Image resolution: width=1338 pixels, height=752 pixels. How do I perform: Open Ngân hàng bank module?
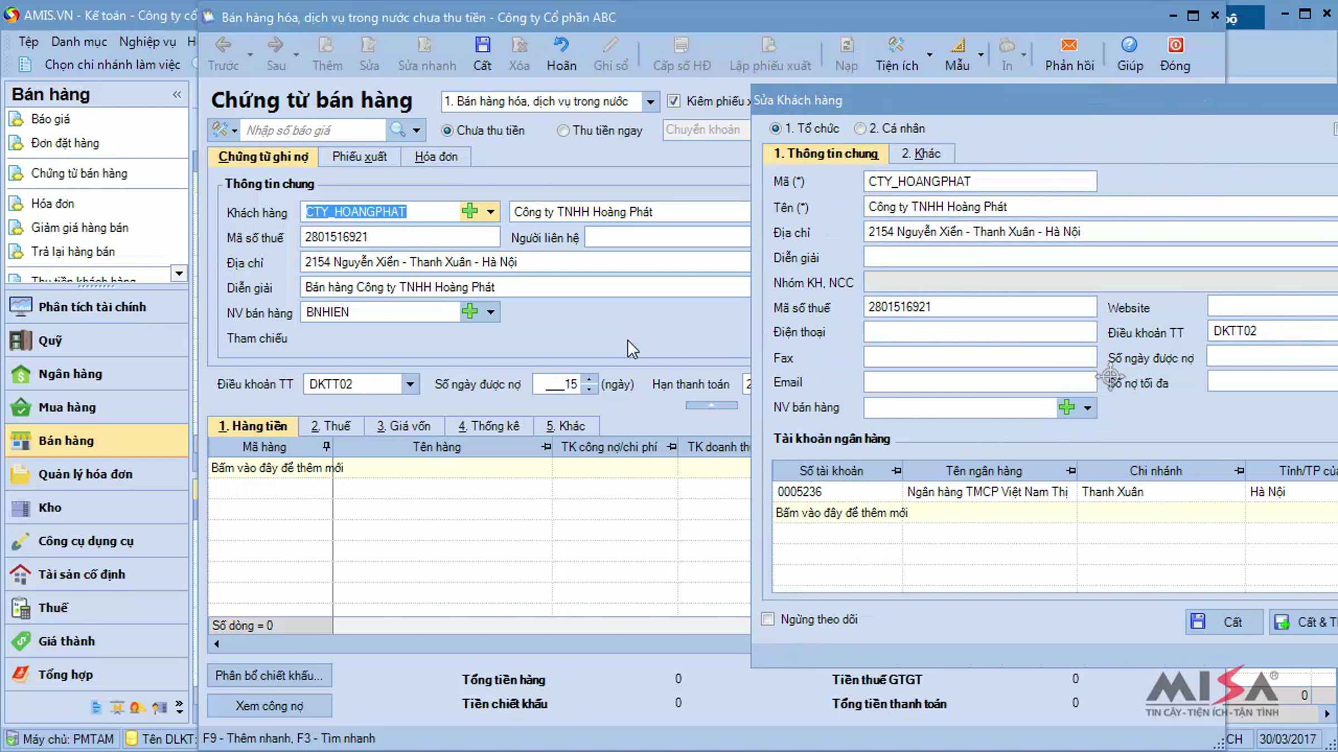pos(97,374)
